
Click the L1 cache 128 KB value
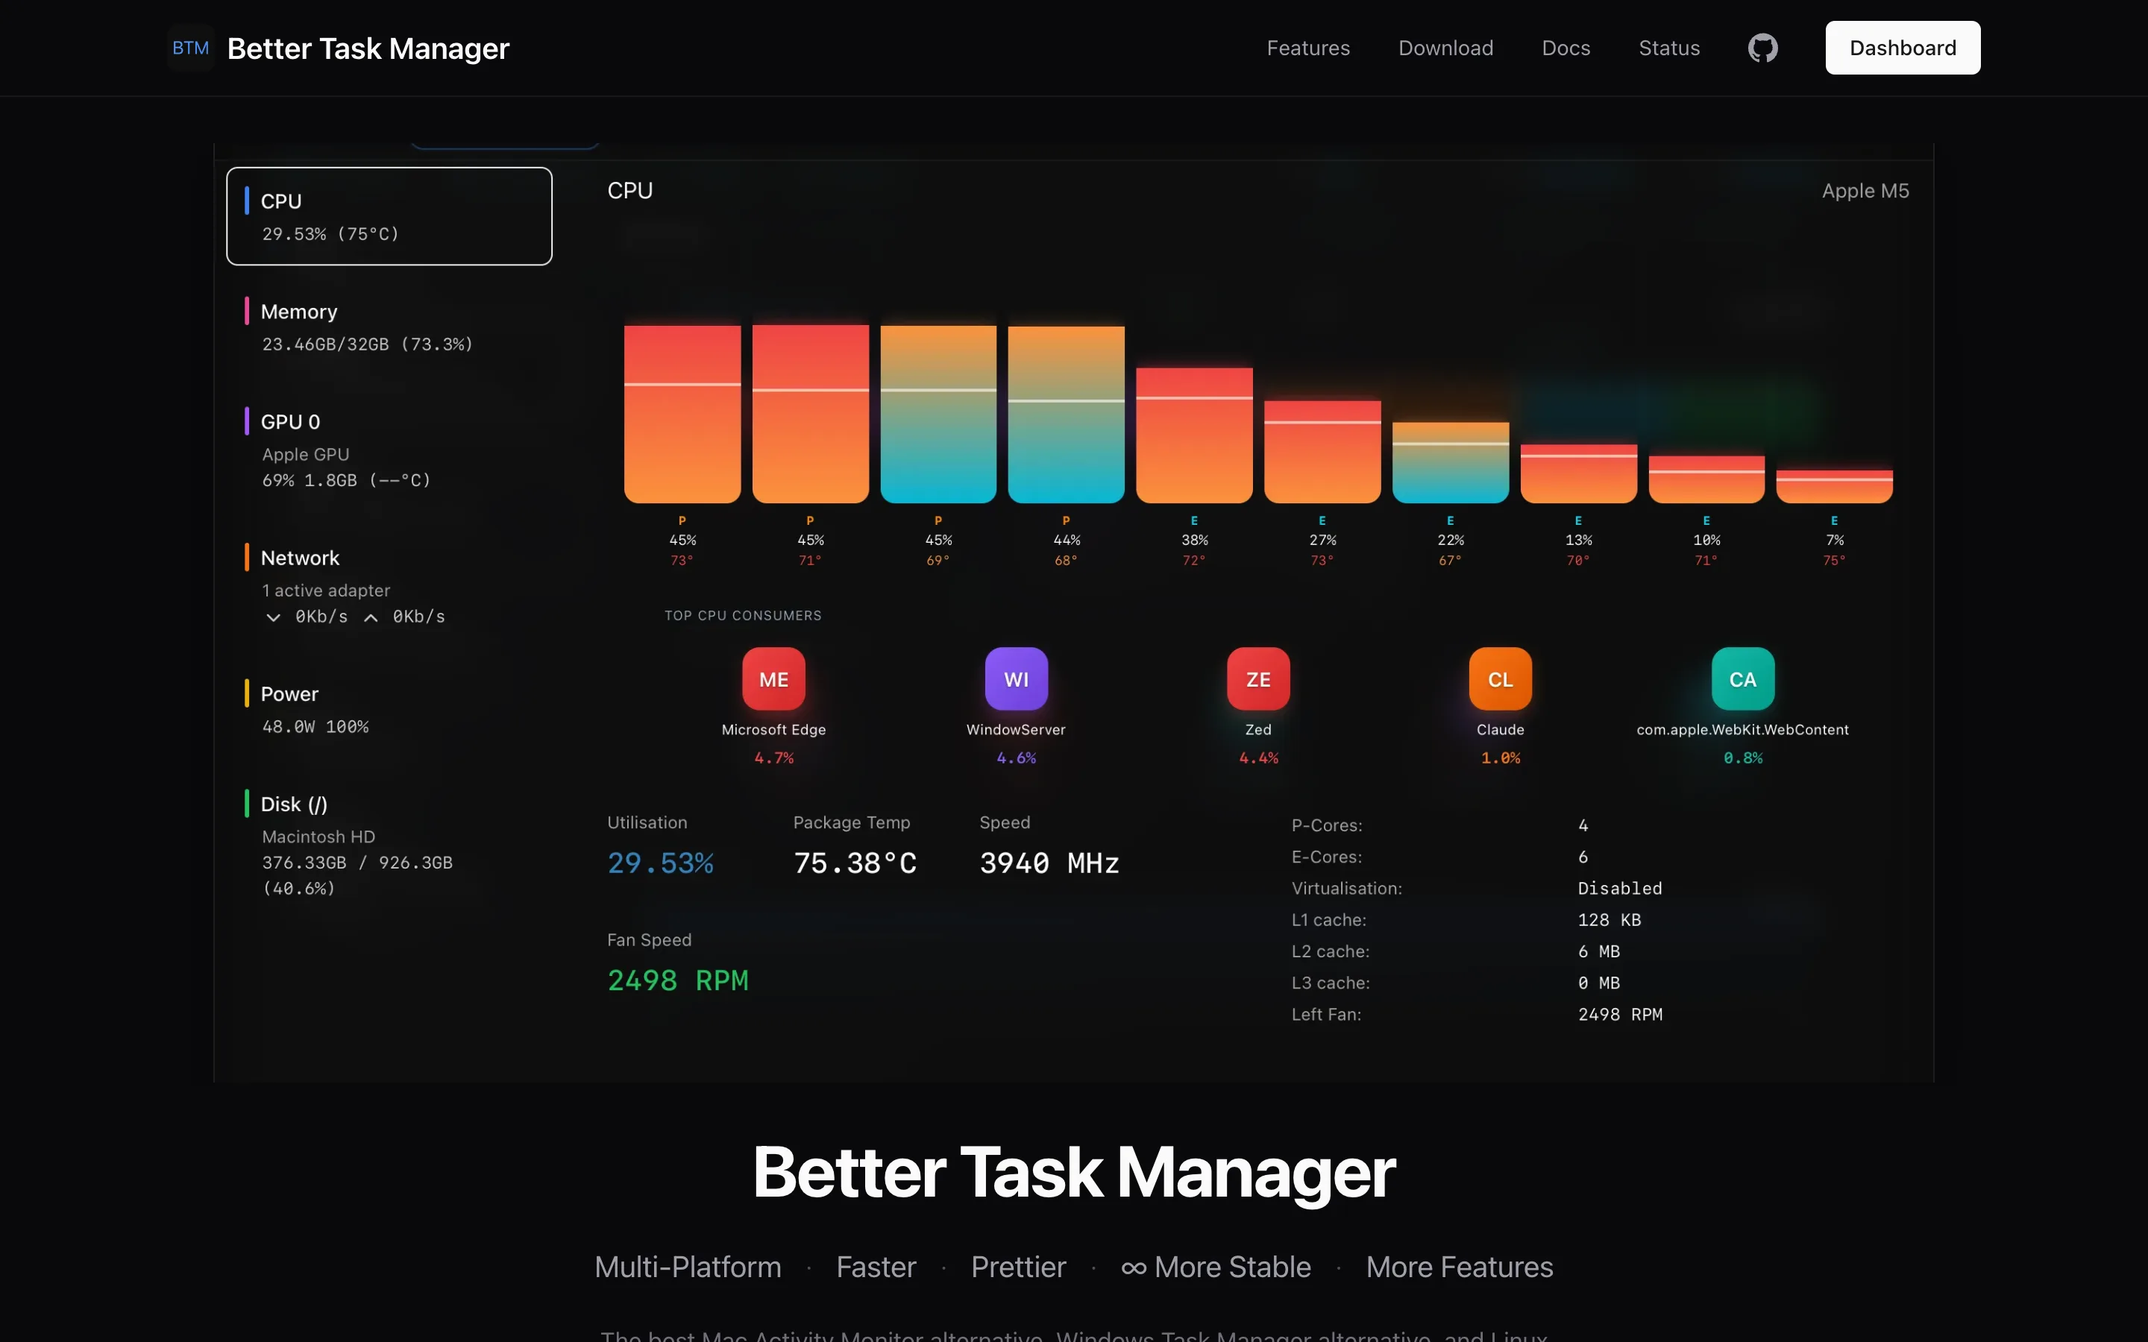[1610, 919]
